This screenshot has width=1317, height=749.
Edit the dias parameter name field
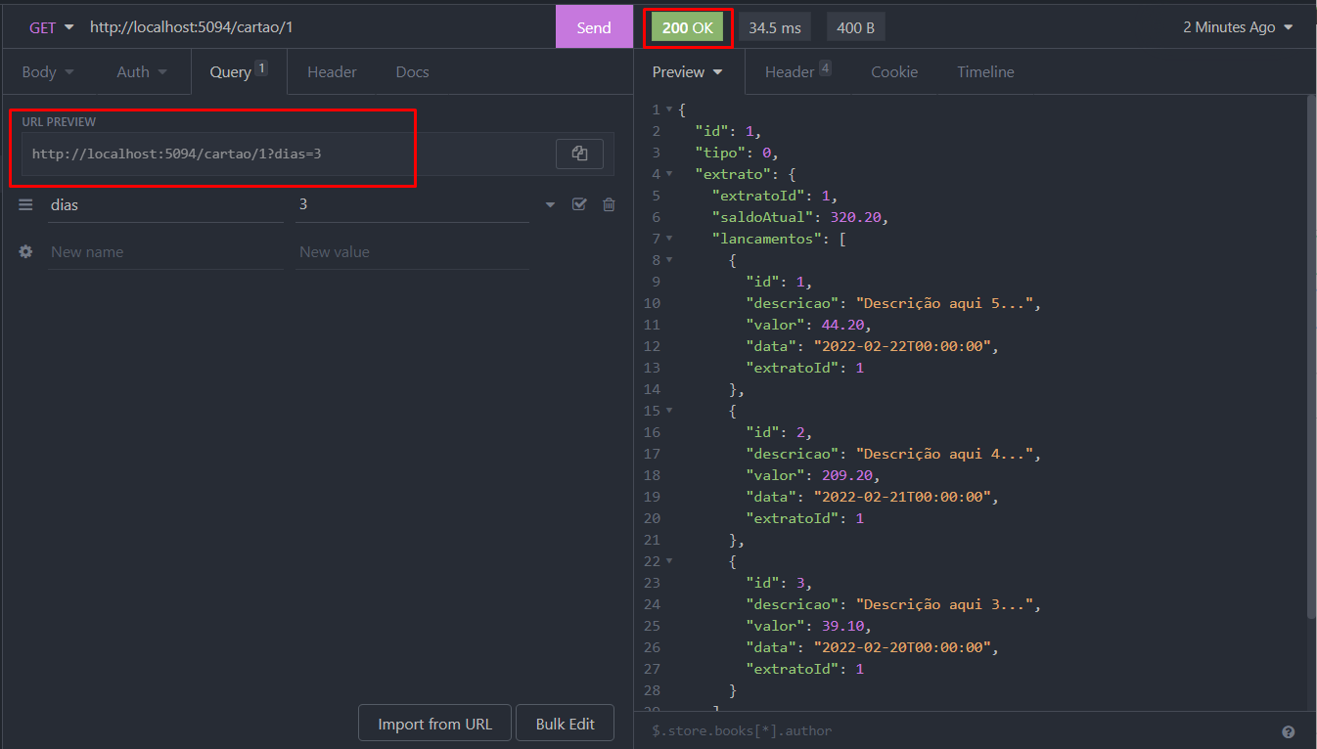tap(165, 205)
